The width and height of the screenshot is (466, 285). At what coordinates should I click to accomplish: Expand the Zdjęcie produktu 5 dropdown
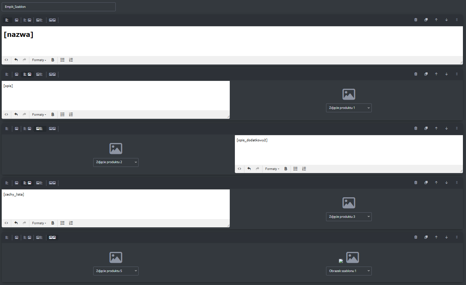pos(116,271)
